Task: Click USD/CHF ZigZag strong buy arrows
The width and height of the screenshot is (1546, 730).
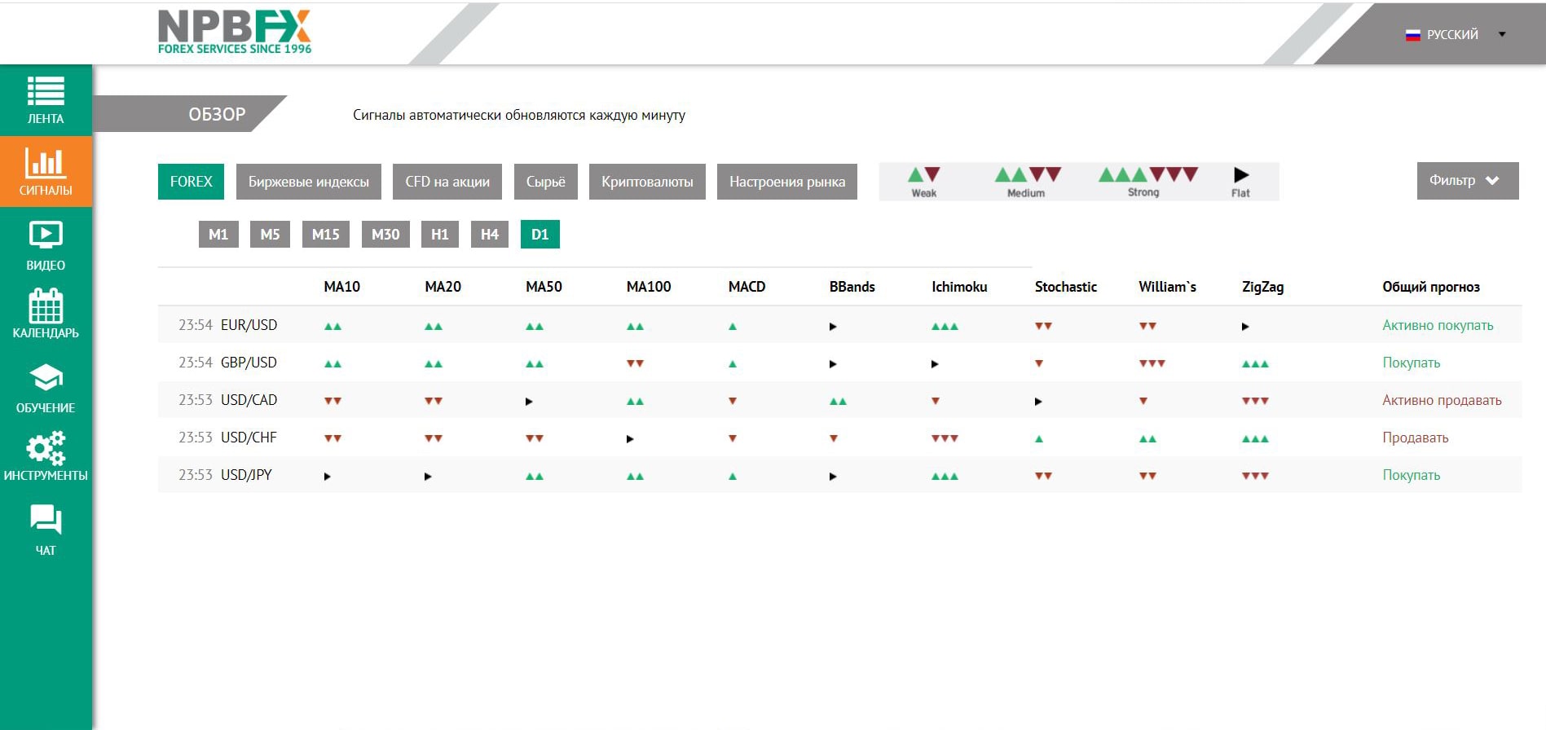Action: (1255, 438)
